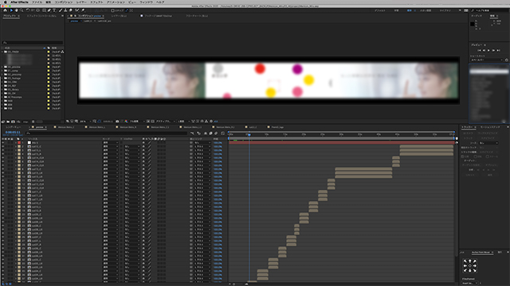The width and height of the screenshot is (510, 286).
Task: Open the ファイル menu
Action: tap(37, 2)
